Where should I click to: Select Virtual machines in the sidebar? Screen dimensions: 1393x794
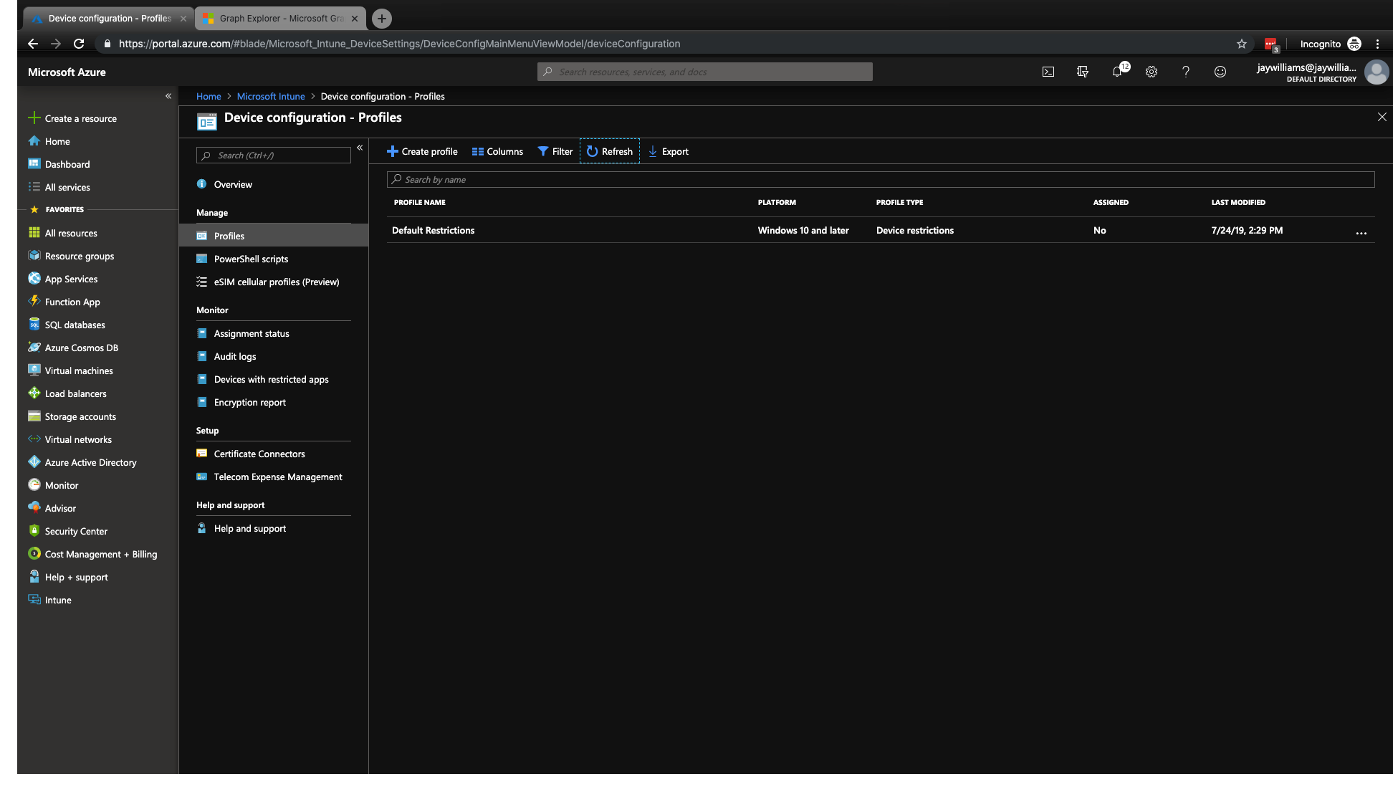[78, 370]
